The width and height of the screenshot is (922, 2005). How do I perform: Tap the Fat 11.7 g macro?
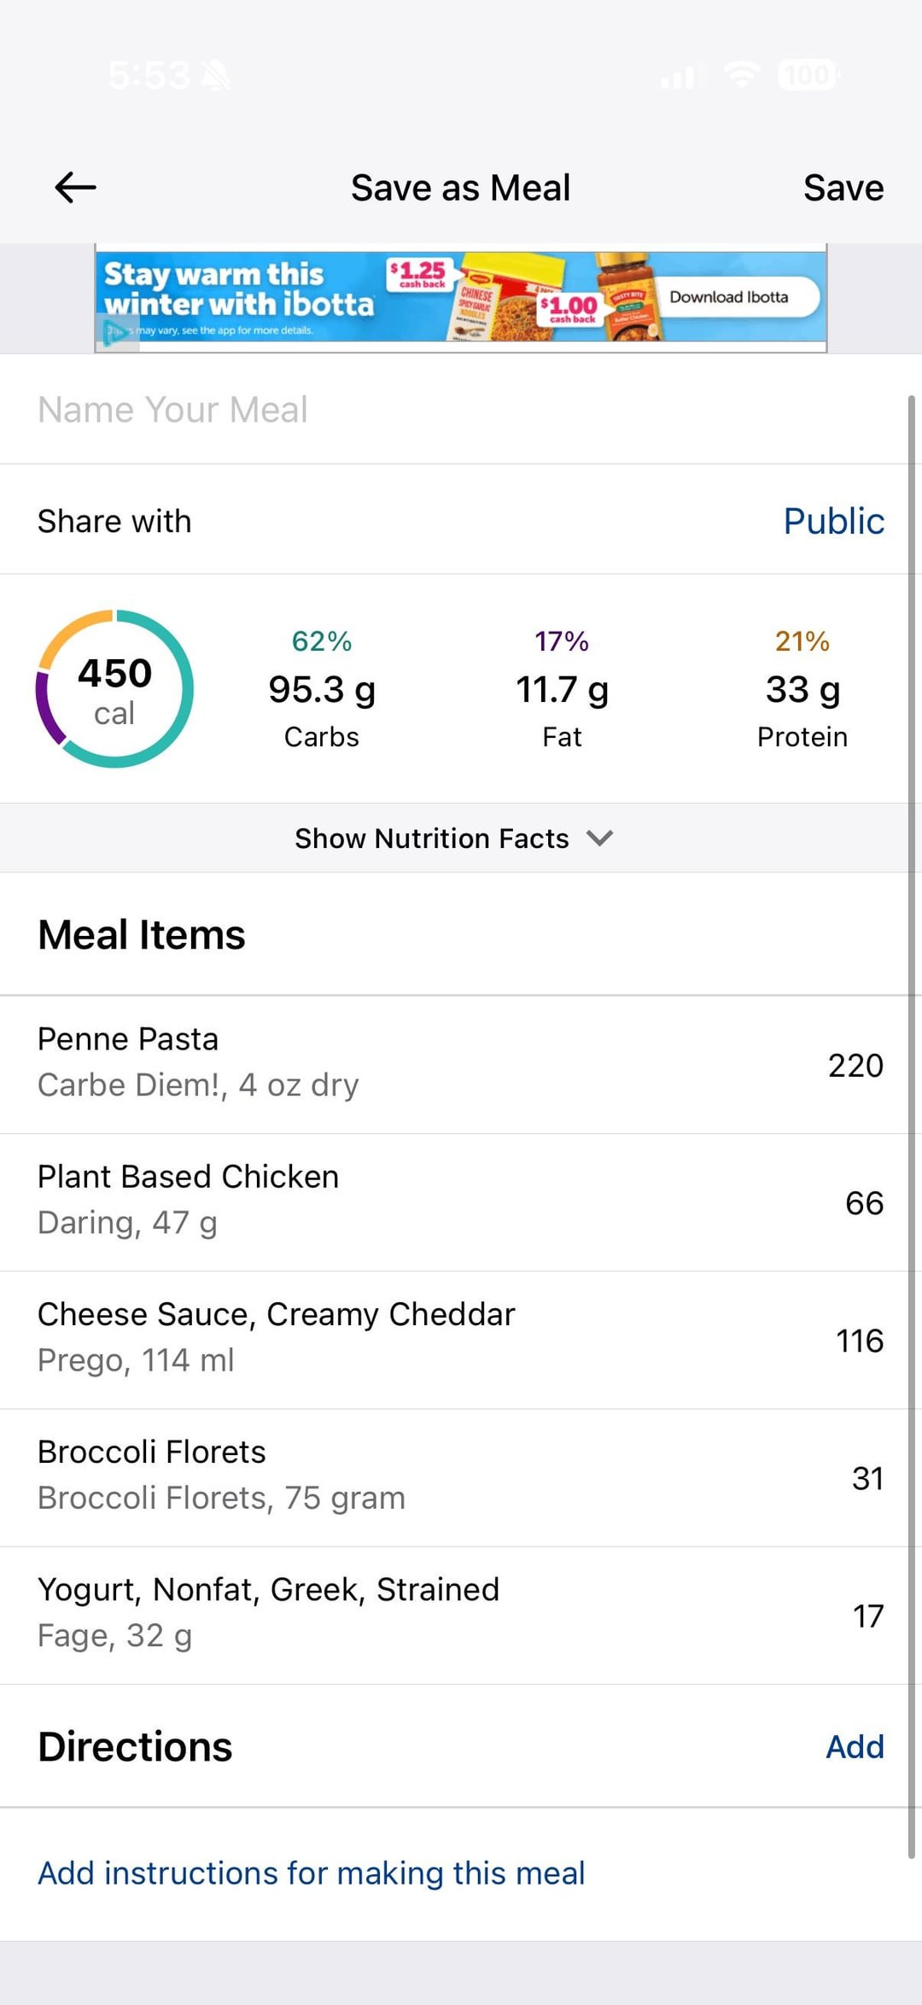tap(562, 688)
